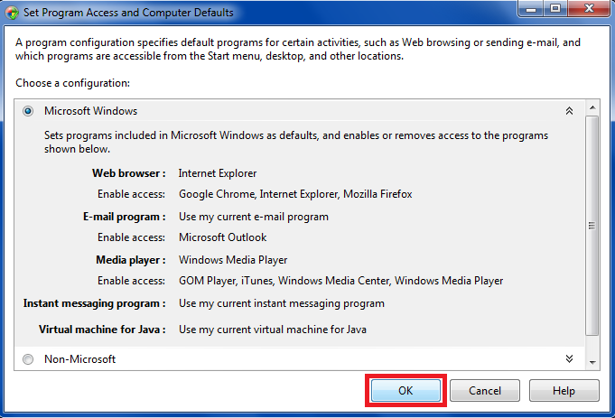The image size is (615, 418).
Task: Click the Cancel button
Action: pos(485,391)
